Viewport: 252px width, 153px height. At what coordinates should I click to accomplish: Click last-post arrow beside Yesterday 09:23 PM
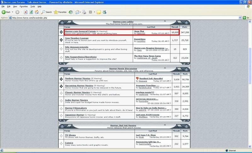[x=170, y=137]
